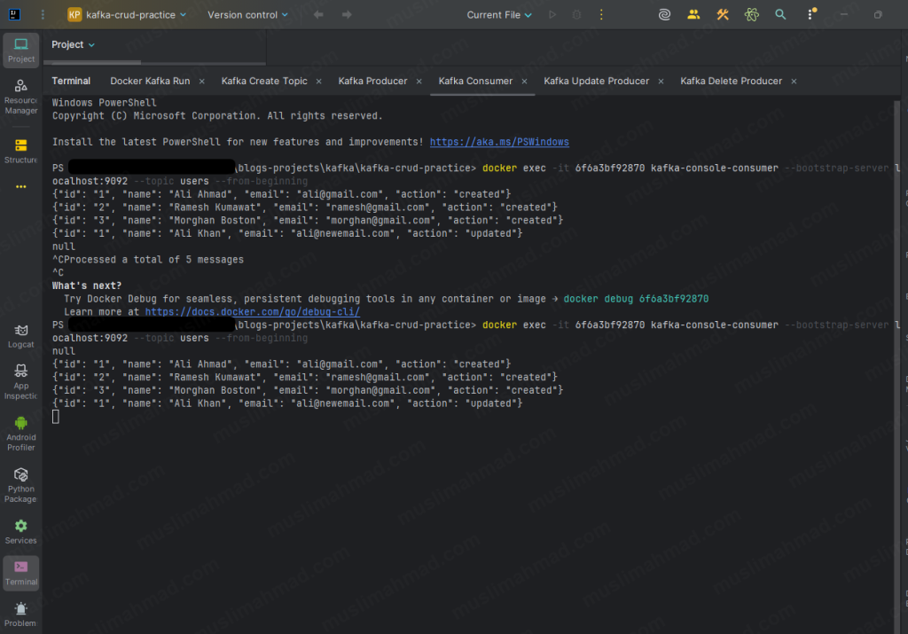
Task: Switch to the Kafka Delete Producer tab
Action: click(x=731, y=81)
